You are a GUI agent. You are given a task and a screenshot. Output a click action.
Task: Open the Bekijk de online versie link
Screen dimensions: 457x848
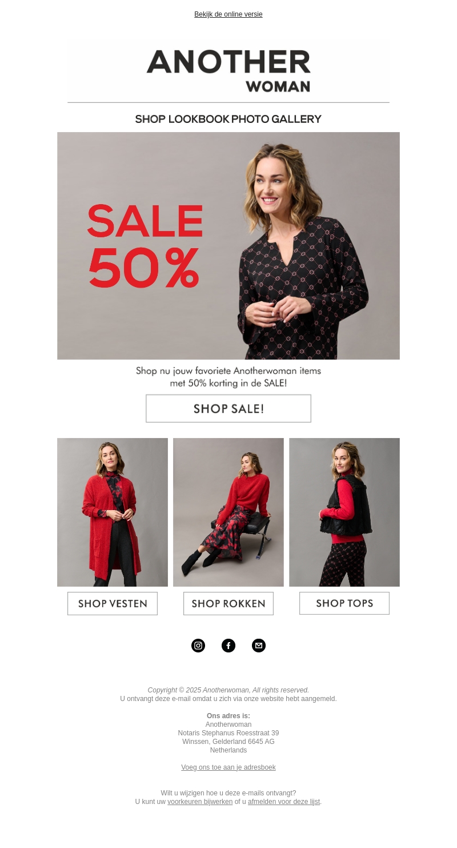tap(228, 14)
